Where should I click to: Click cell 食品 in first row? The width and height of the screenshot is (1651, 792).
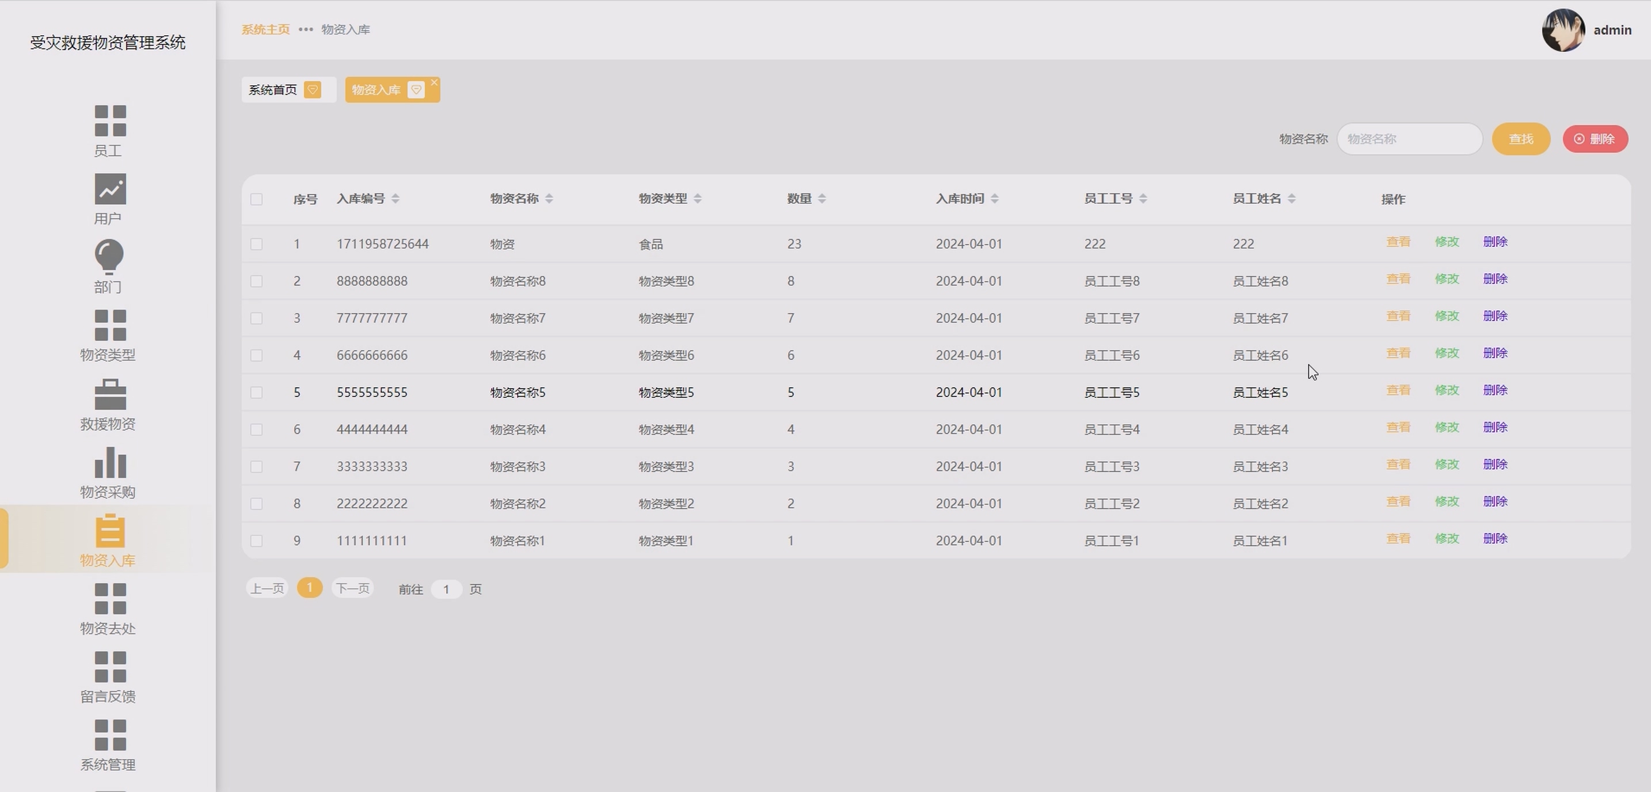coord(651,244)
